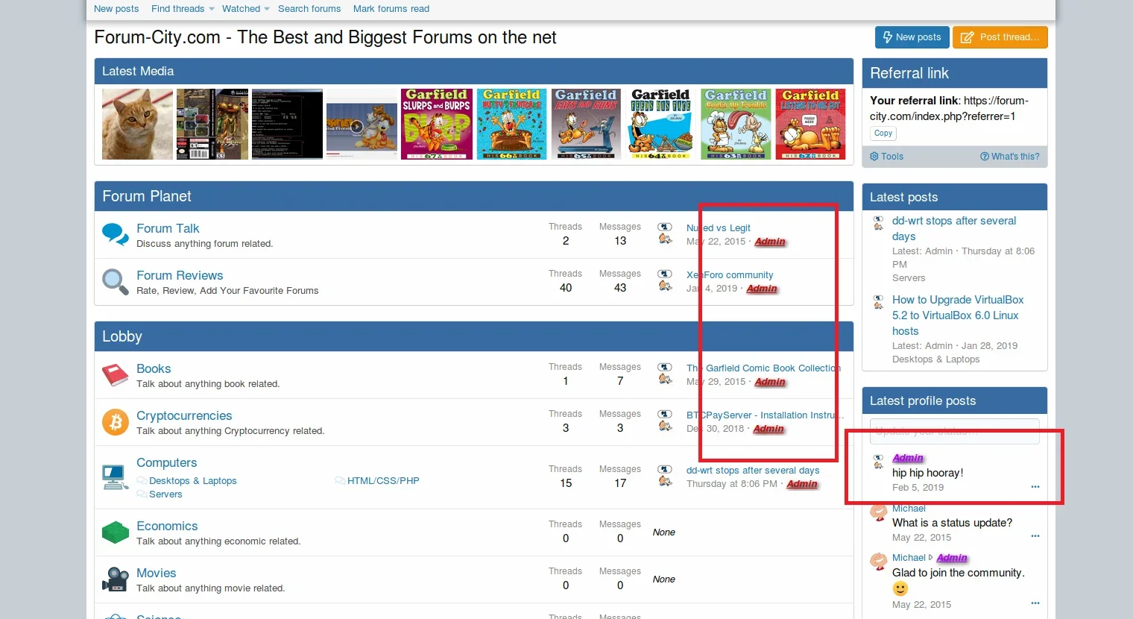Click the Computers forum monitor icon
The width and height of the screenshot is (1133, 619).
point(116,477)
